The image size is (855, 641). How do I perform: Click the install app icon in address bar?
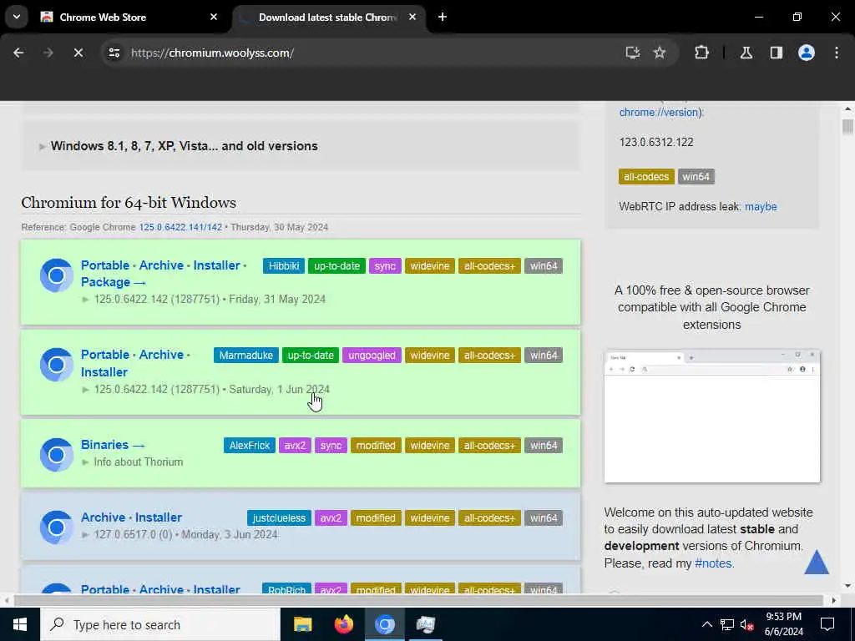pos(633,53)
